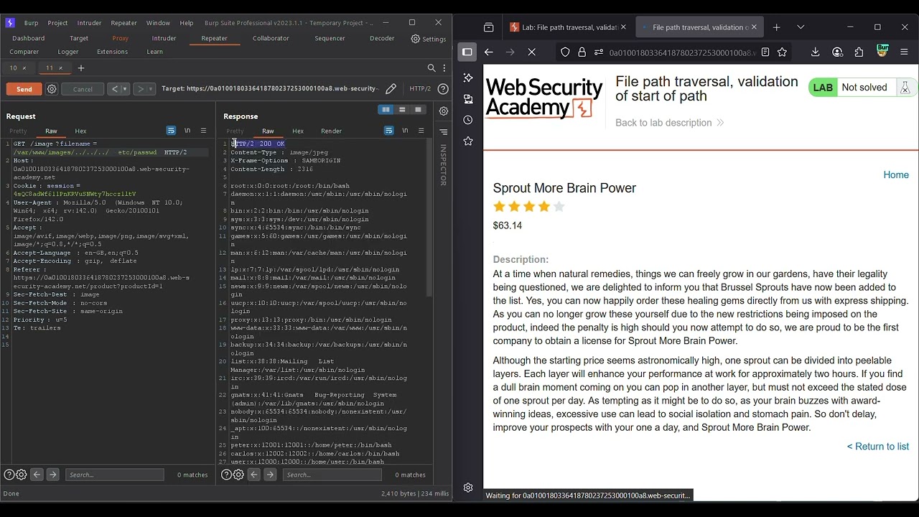Add a new Repeater tab
The image size is (919, 517).
click(81, 68)
